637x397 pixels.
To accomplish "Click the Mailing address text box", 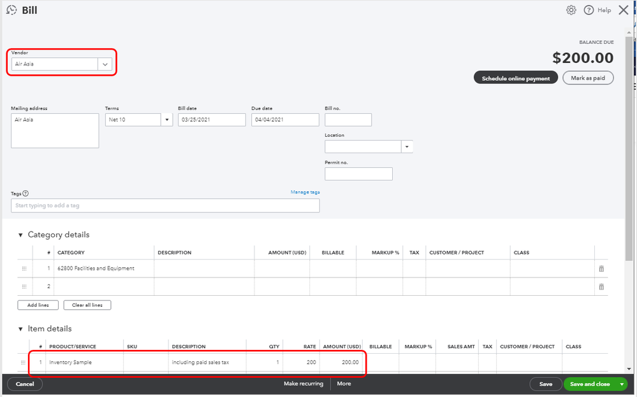I will pyautogui.click(x=55, y=130).
